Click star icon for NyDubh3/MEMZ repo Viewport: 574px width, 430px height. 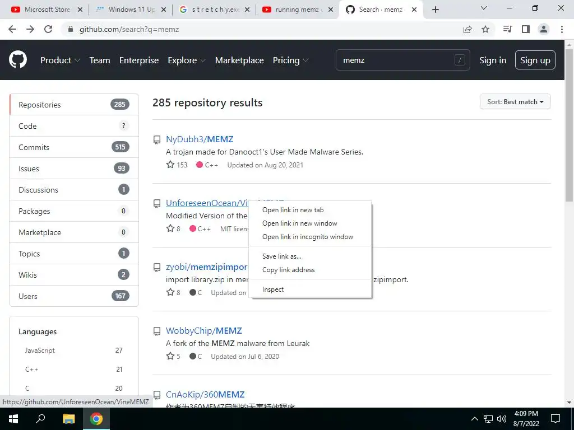pos(170,165)
